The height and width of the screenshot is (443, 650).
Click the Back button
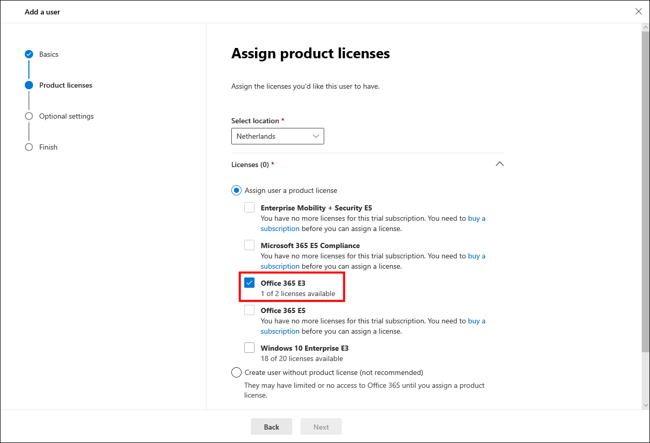(x=272, y=426)
